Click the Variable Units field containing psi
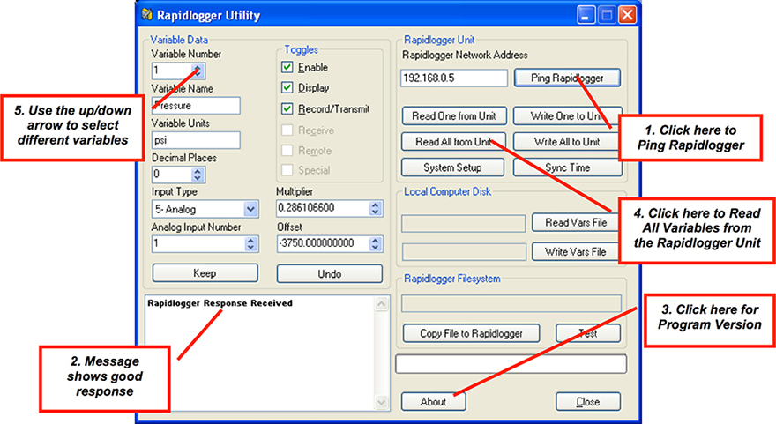Screen dimensions: 776x424 196,140
